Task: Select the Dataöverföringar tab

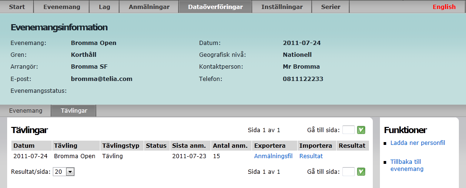Action: (x=215, y=7)
